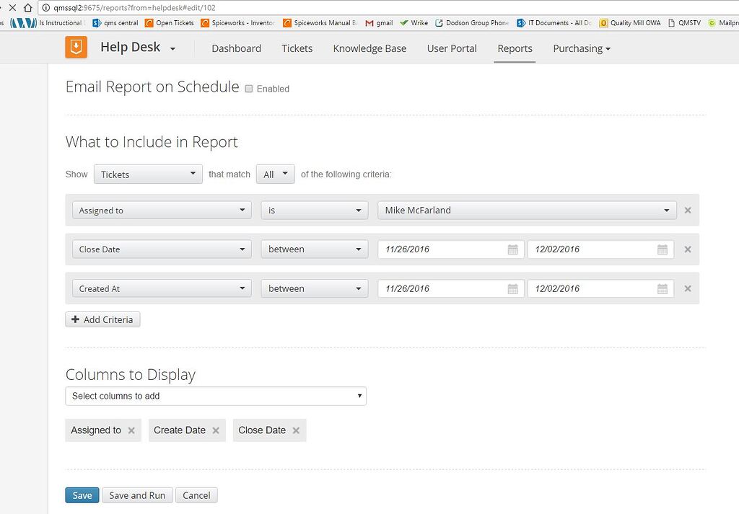The width and height of the screenshot is (739, 514).
Task: Enable the Email Report on Schedule checkbox
Action: [248, 89]
